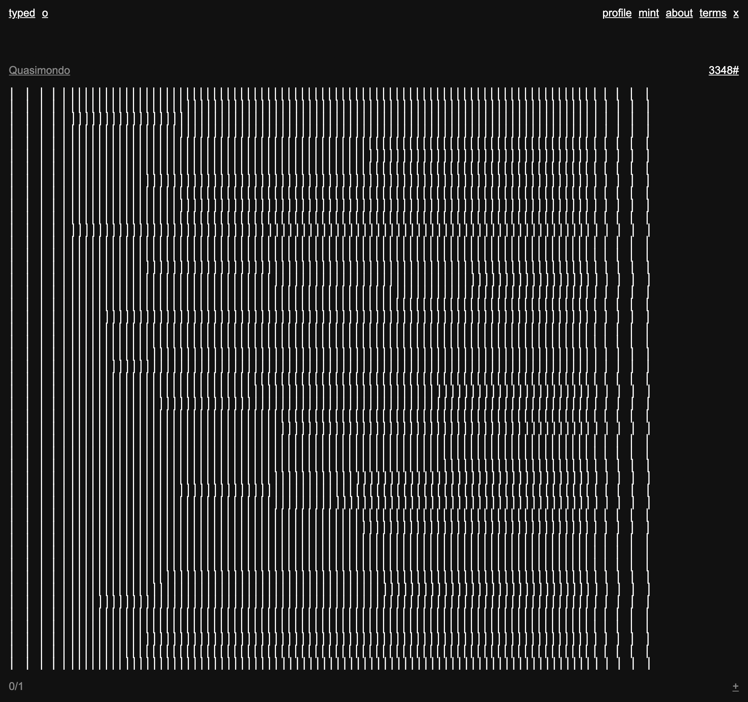Viewport: 748px width, 702px height.
Task: Open the terms page
Action: 713,13
